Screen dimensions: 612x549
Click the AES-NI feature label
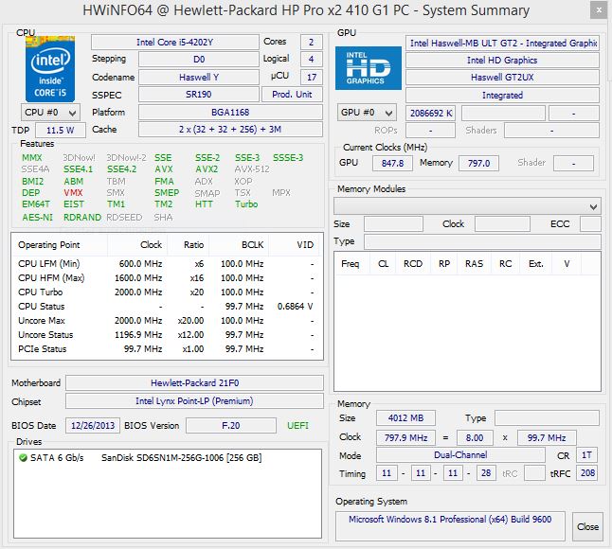[x=37, y=217]
